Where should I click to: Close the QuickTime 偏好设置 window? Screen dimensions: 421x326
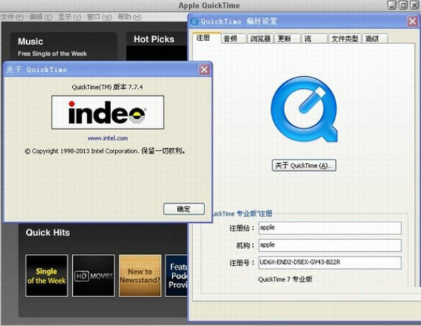tap(413, 21)
